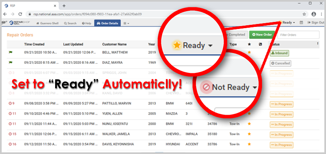Viewport: 326px width, 154px height.
Task: Go back in the browser
Action: (x=5, y=14)
